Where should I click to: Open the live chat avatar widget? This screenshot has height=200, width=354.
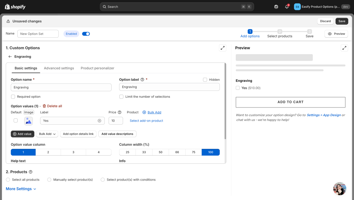tap(339, 189)
